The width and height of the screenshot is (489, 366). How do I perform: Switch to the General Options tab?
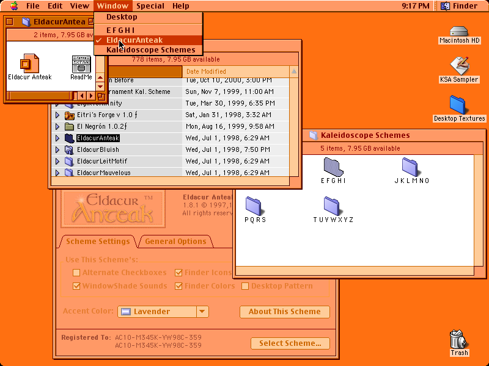(175, 241)
